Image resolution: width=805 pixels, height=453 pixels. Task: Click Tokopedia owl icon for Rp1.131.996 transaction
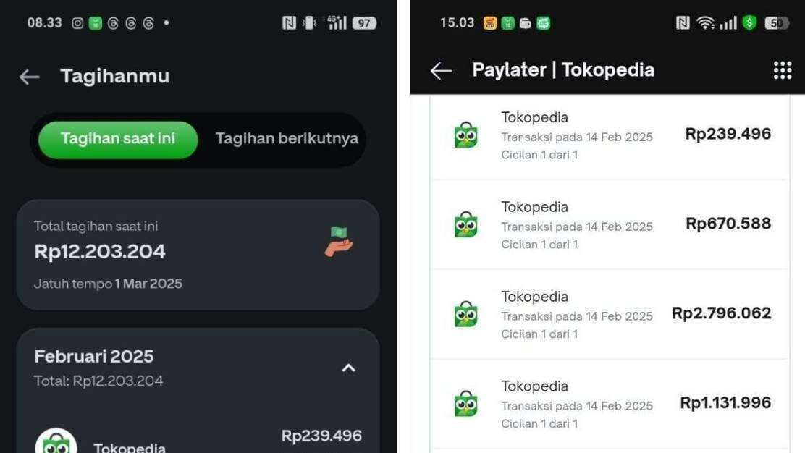click(x=466, y=404)
